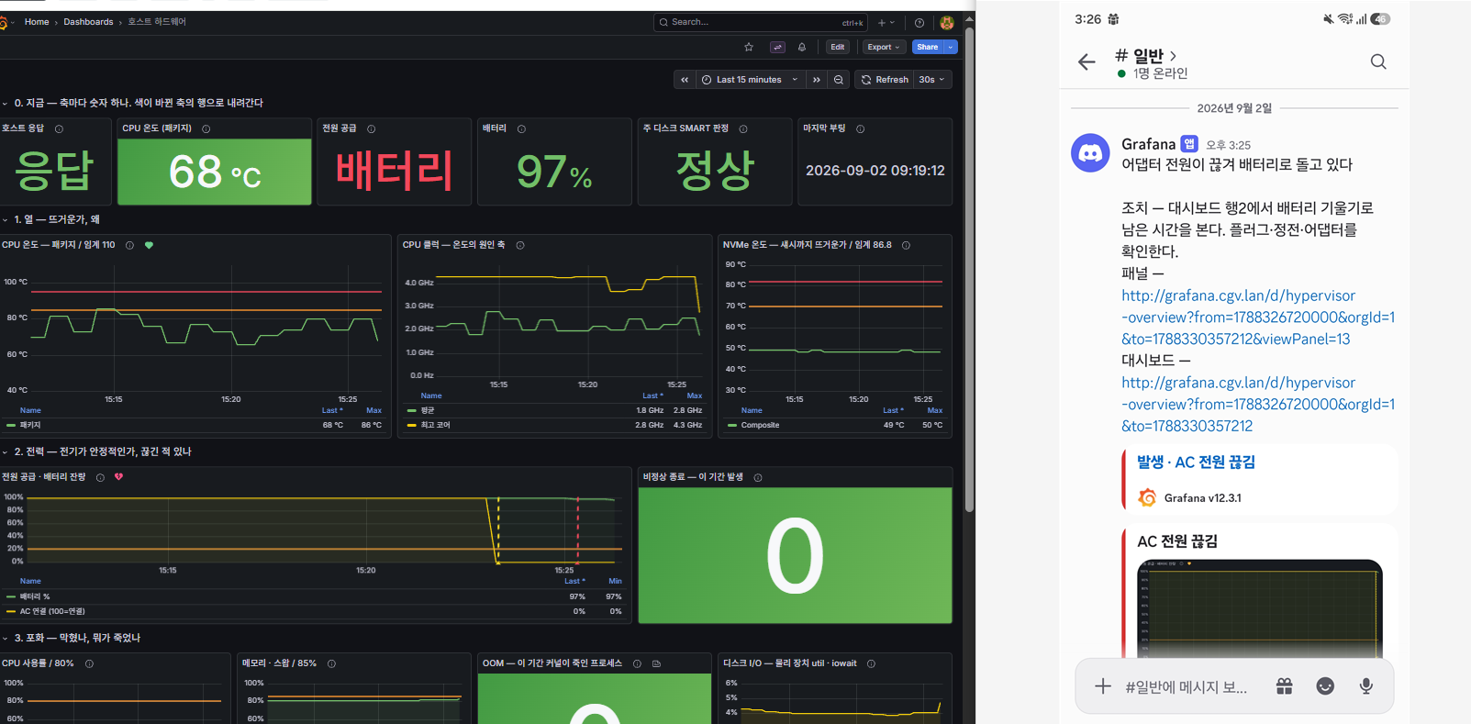Open 발생 · AC 전원 끊김 embed title link
Viewport: 1471px width, 724px height.
[x=1196, y=462]
